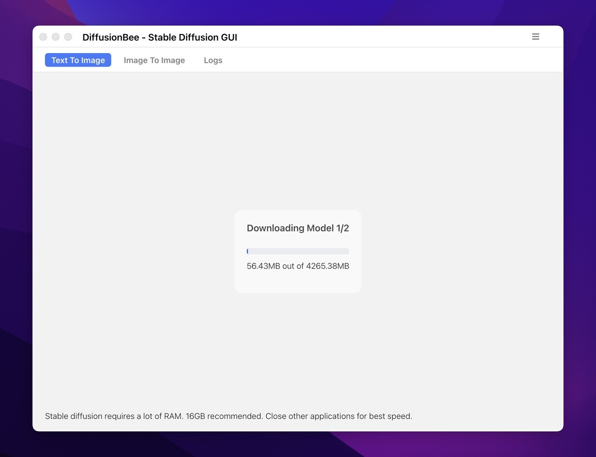Viewport: 596px width, 457px height.
Task: Switch to the Image To Image tab
Action: pyautogui.click(x=154, y=60)
